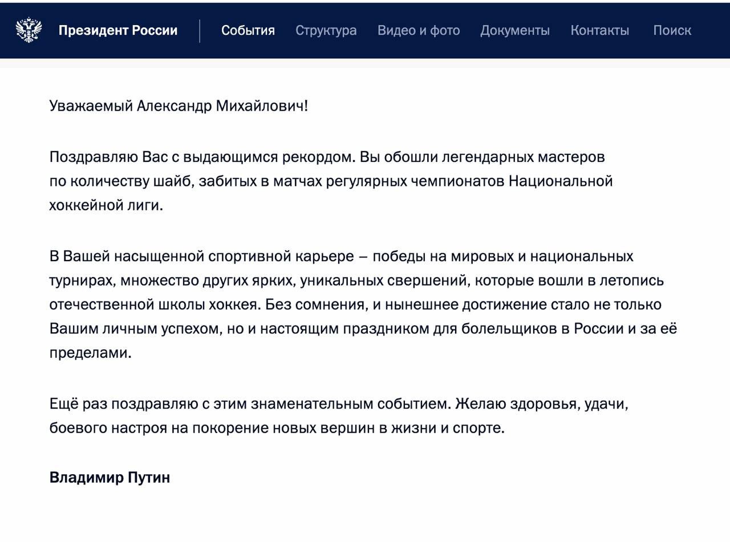Click the word пределами ending the paragraph
Viewport: 730px width, 542px height.
tap(90, 353)
